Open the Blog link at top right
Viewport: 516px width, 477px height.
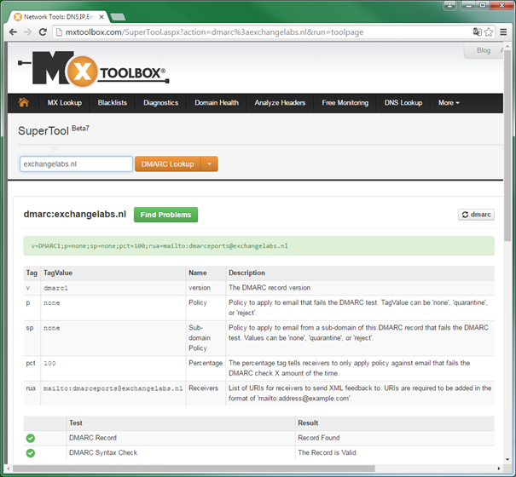point(484,51)
